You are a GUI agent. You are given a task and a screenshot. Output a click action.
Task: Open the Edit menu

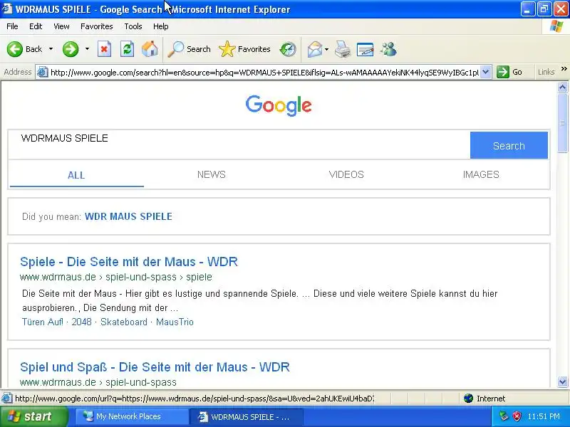[36, 26]
